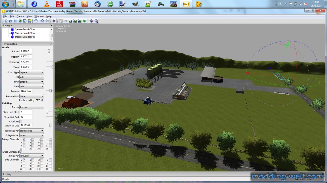327x183 pixels.
Task: Select the foliage paint mode icon
Action: coord(84,21)
